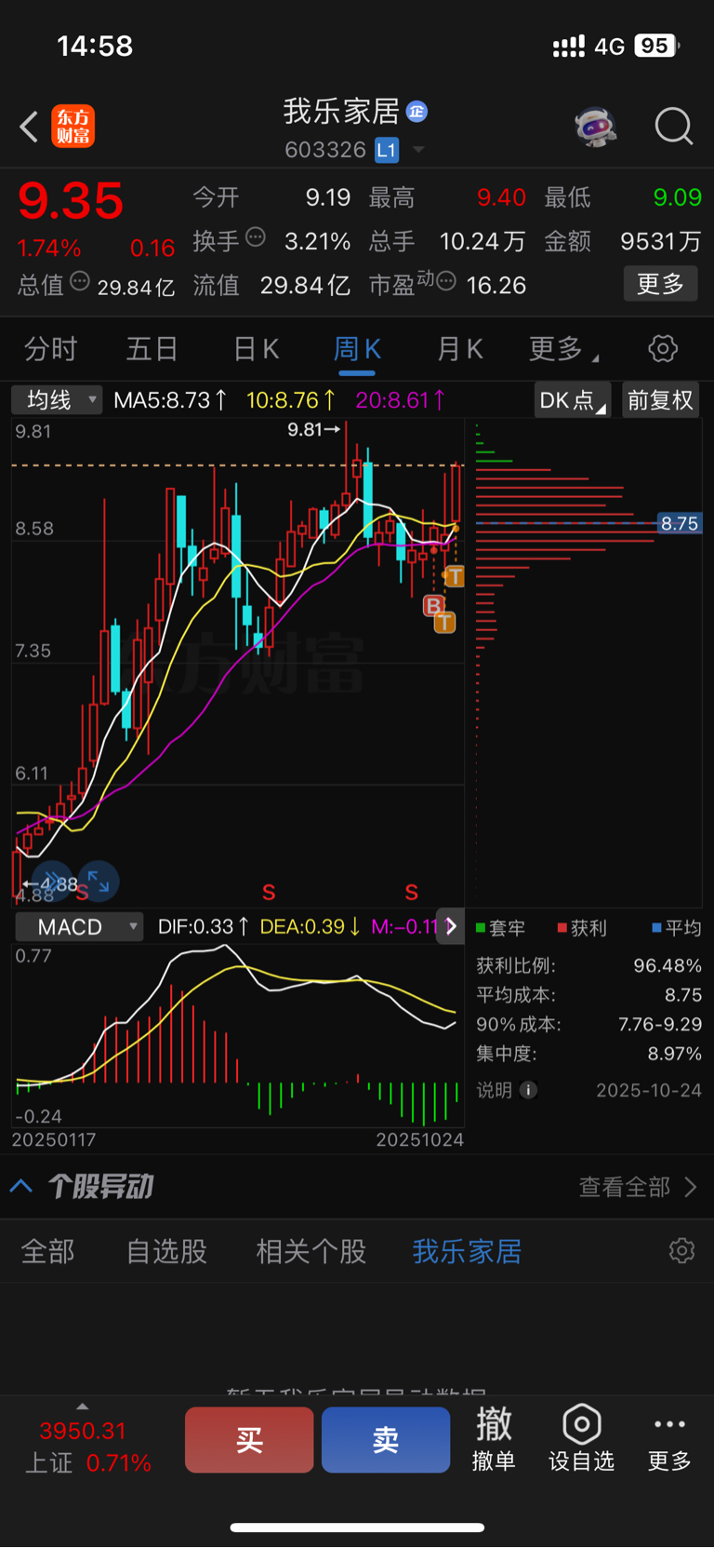This screenshot has height=1548, width=714.
Task: Collapse the 个股异动 section chevron
Action: (20, 1186)
